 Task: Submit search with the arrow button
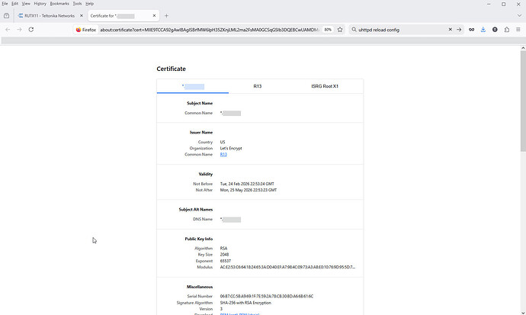pos(459,30)
